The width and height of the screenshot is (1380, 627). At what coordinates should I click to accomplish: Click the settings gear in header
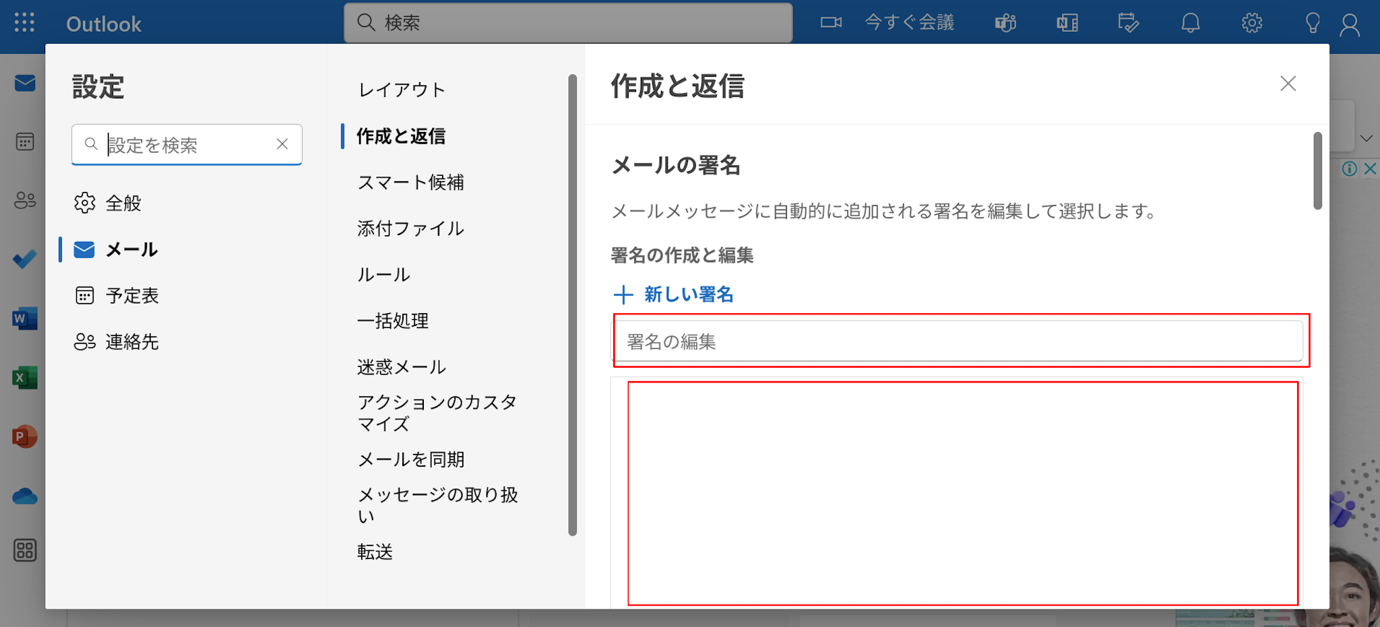pos(1251,23)
